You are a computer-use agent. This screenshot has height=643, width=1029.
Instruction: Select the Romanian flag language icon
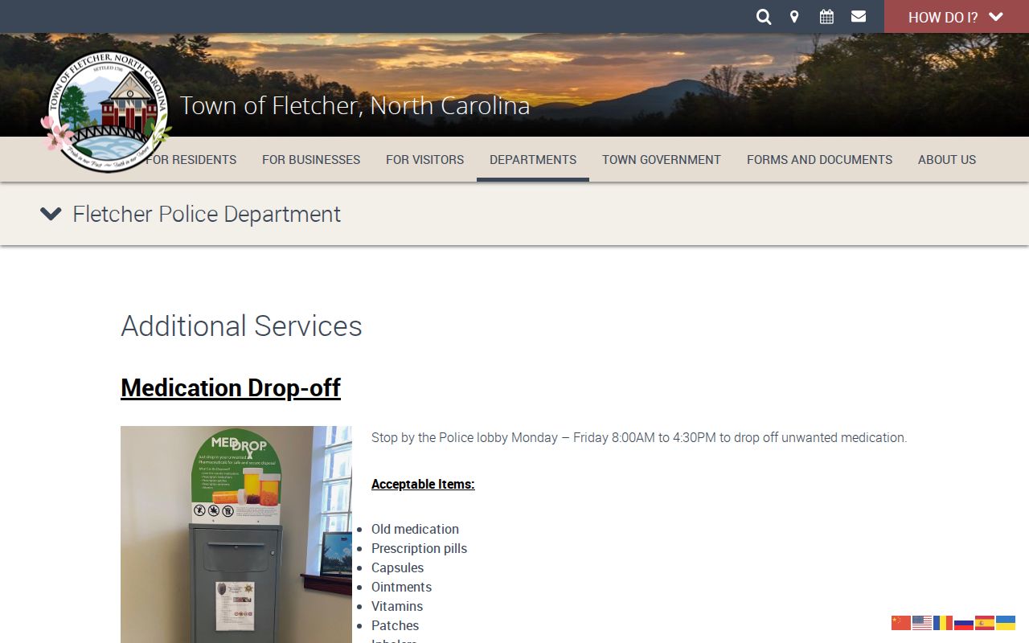943,623
